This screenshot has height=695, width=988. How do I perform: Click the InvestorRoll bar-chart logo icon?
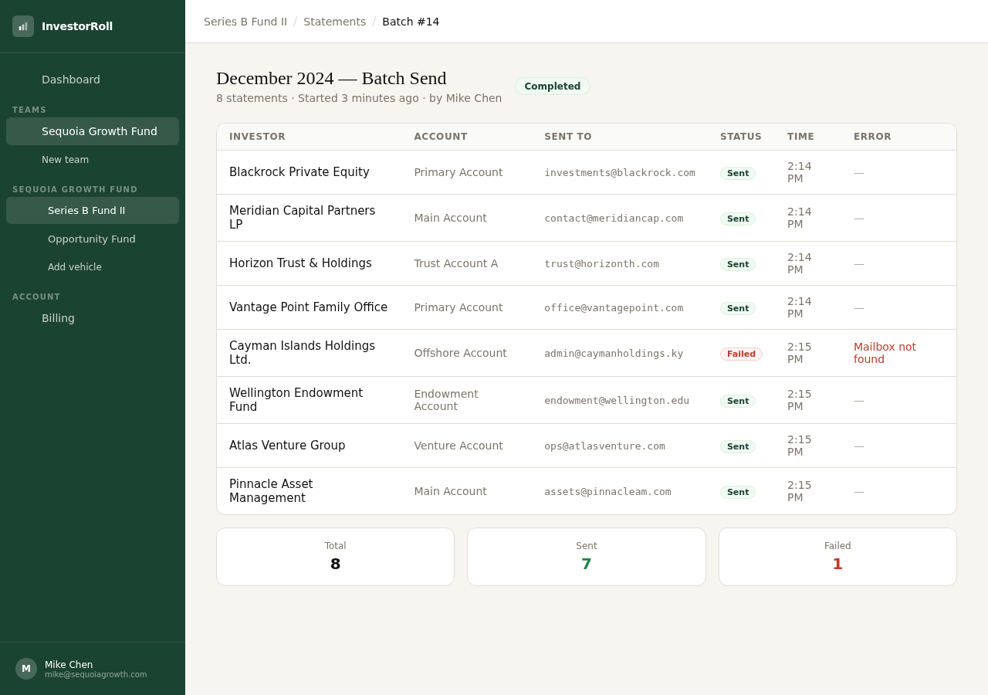[x=23, y=25]
